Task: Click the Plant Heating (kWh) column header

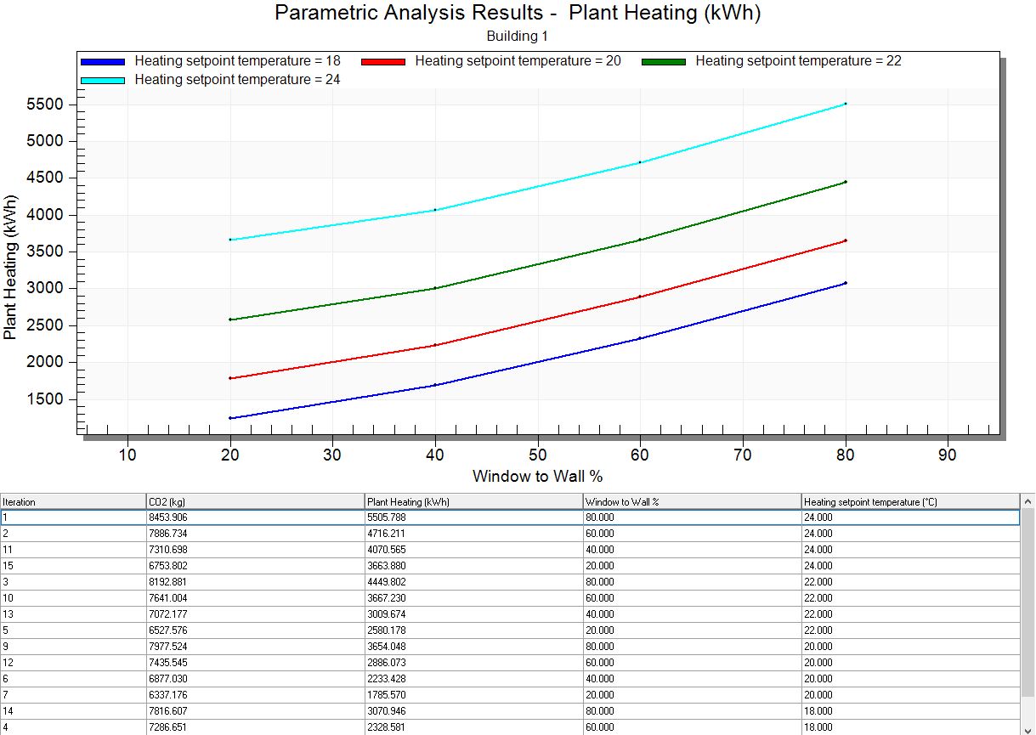Action: (473, 501)
